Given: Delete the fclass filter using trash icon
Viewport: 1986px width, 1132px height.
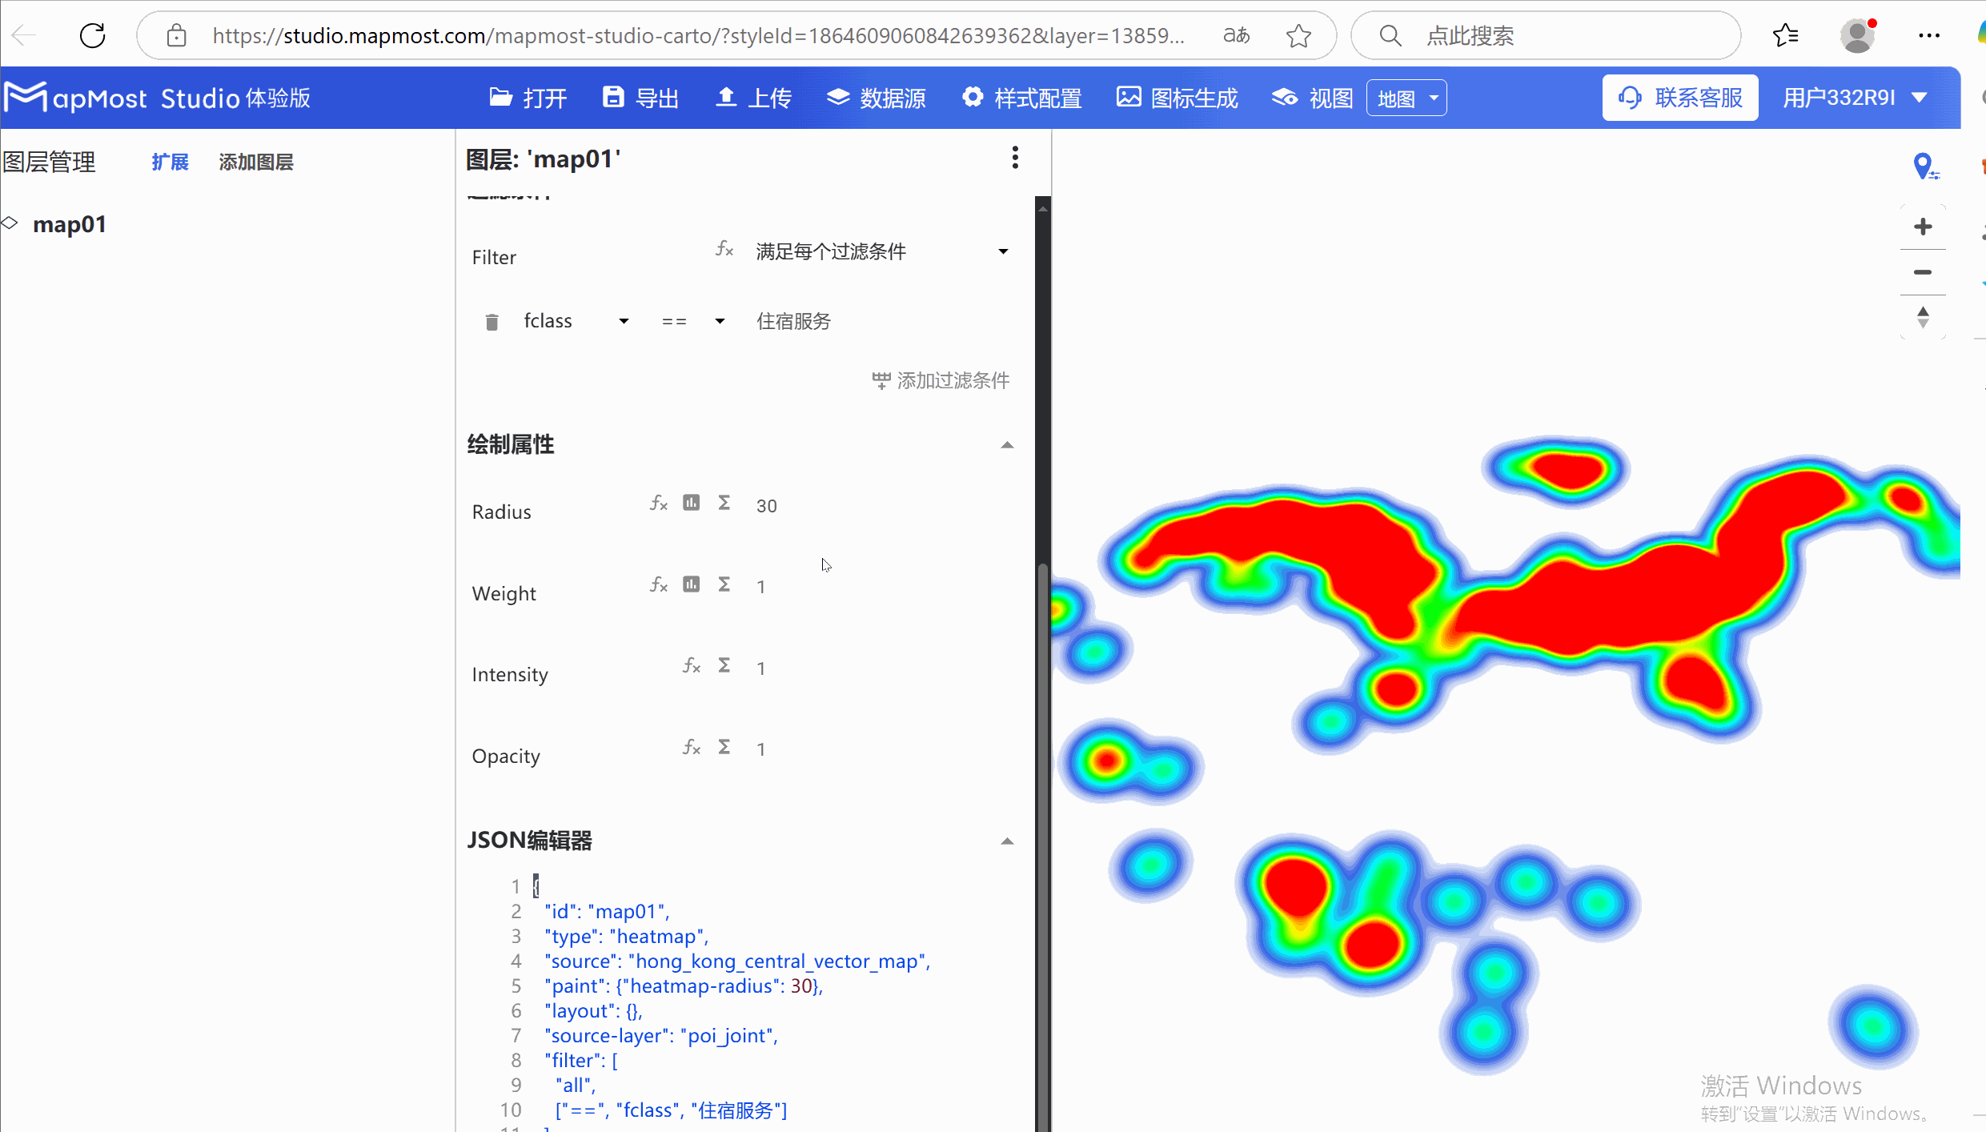Looking at the screenshot, I should point(491,321).
